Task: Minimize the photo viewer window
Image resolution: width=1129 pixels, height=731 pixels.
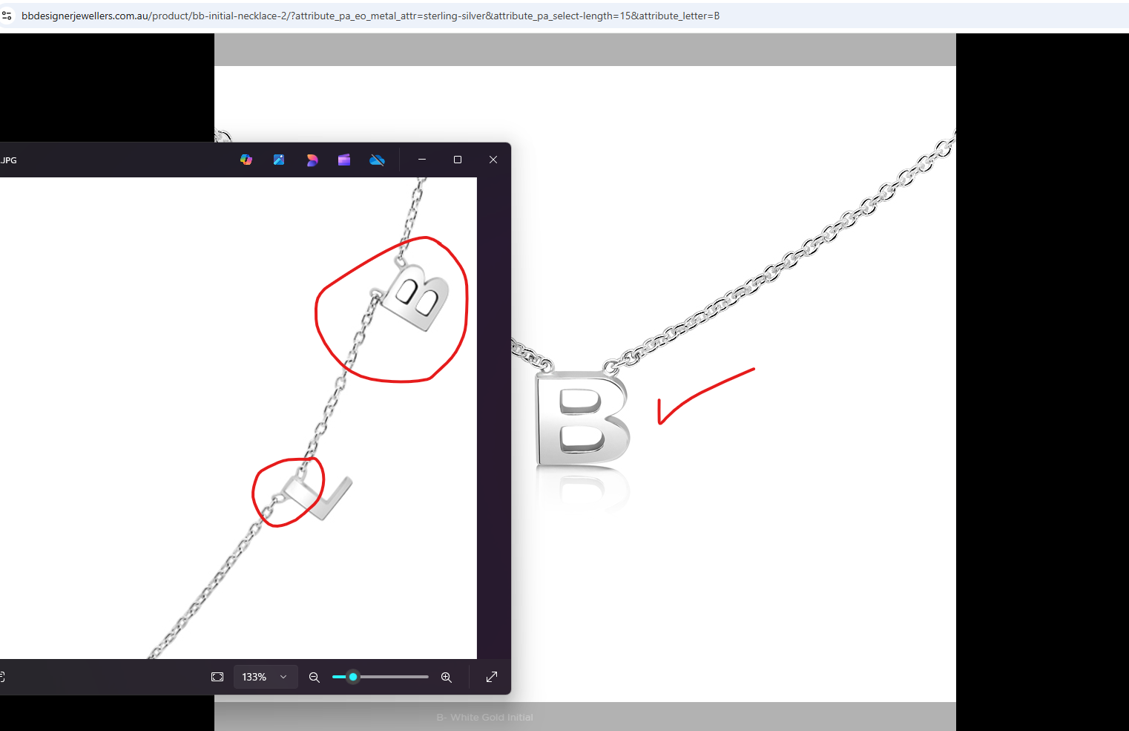Action: coord(422,160)
